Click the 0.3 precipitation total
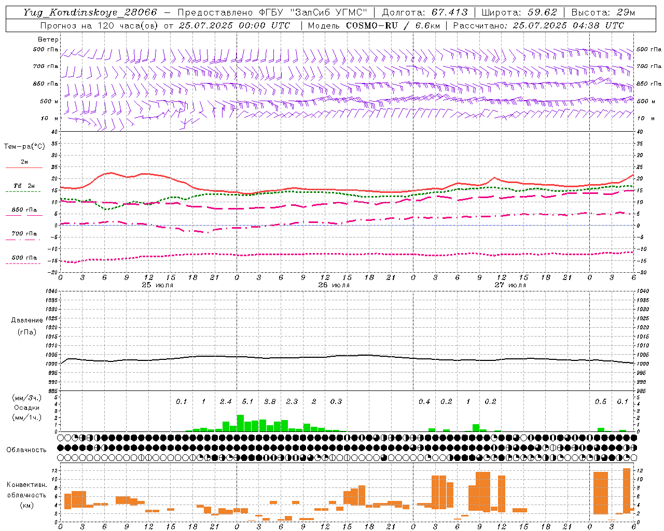Image resolution: width=664 pixels, height=531 pixels. tap(336, 402)
